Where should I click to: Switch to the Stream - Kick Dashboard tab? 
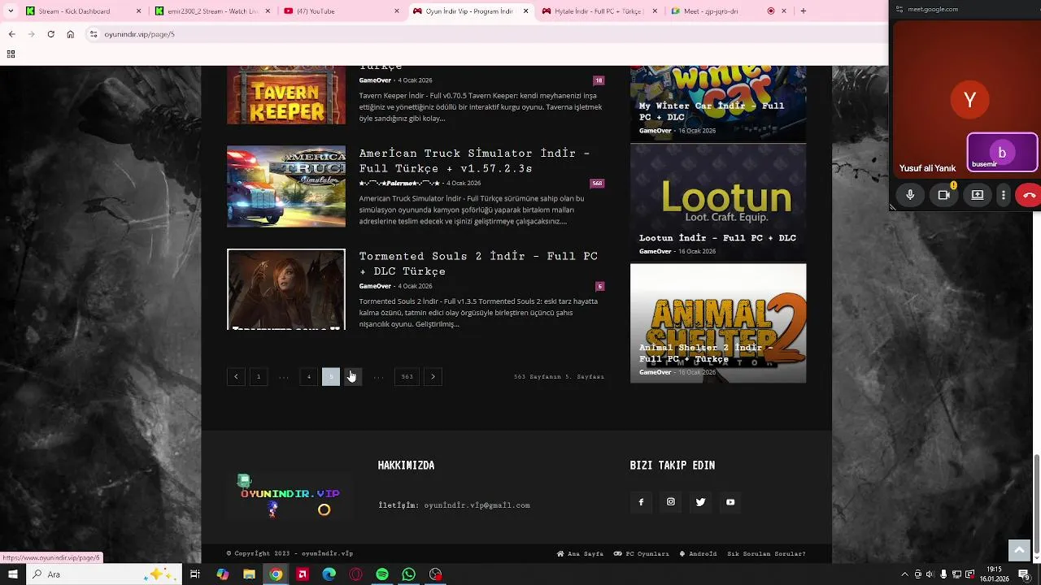pos(81,11)
